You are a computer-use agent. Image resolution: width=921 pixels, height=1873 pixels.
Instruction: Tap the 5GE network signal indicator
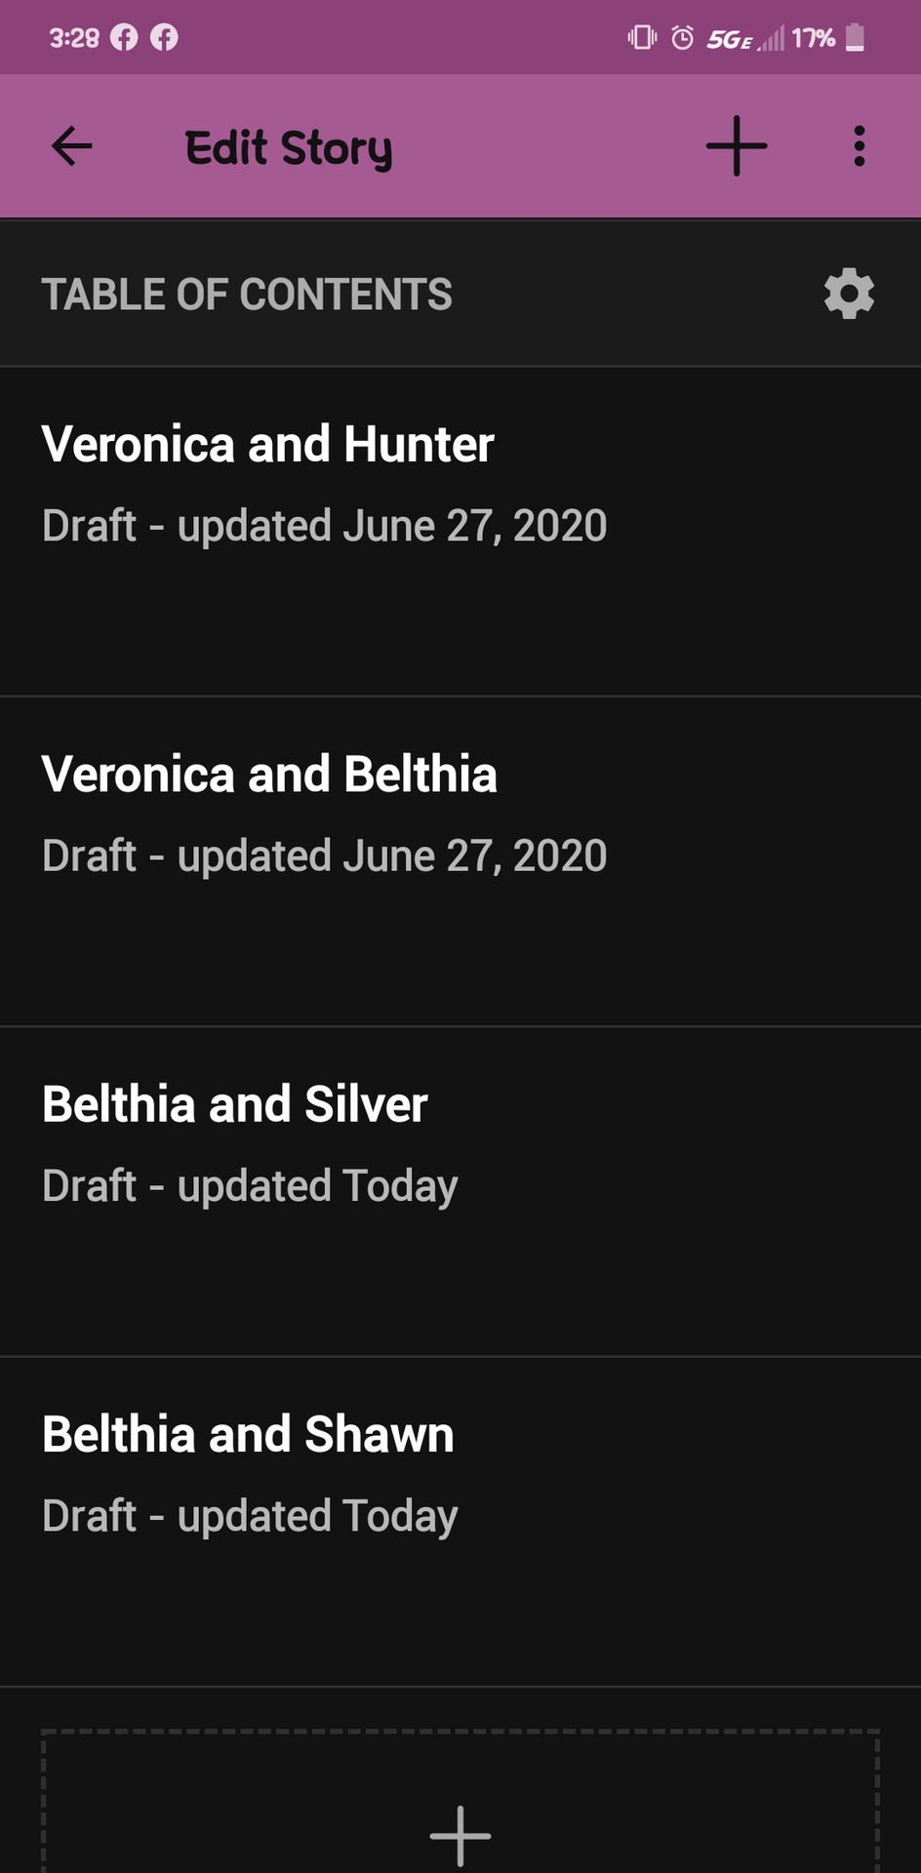pos(744,39)
